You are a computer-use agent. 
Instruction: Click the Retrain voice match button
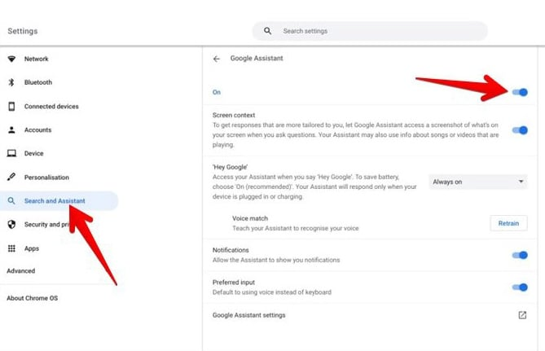[x=508, y=223]
